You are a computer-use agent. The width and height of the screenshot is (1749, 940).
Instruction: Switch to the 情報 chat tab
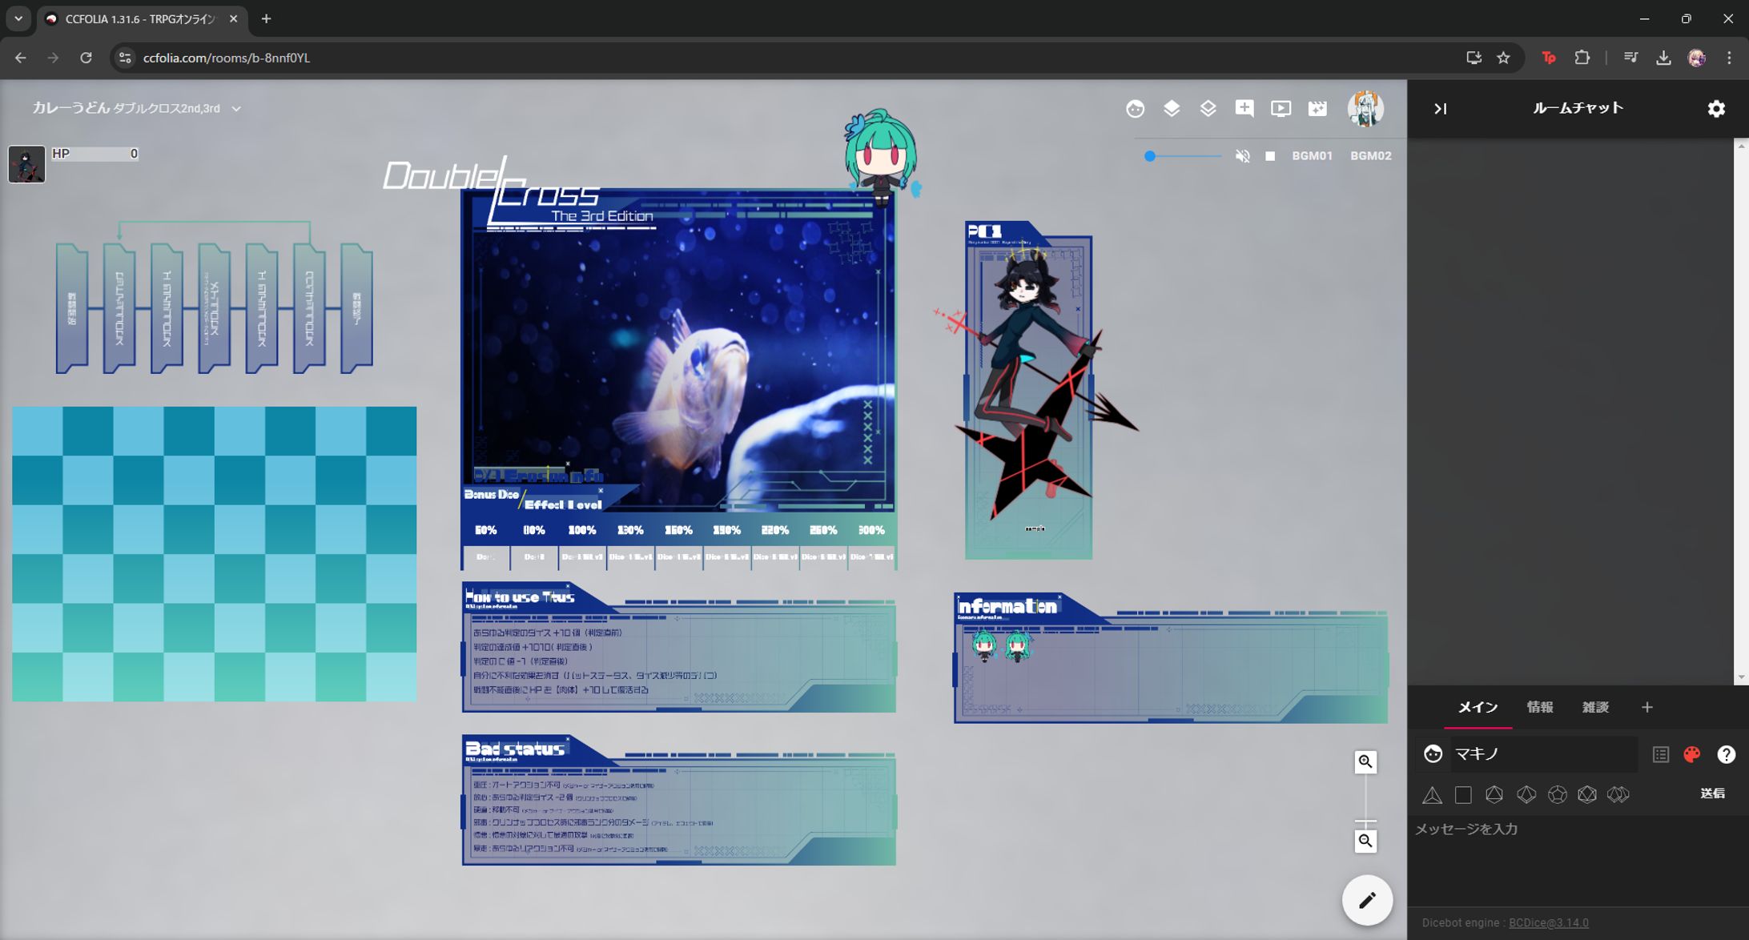[x=1539, y=707]
